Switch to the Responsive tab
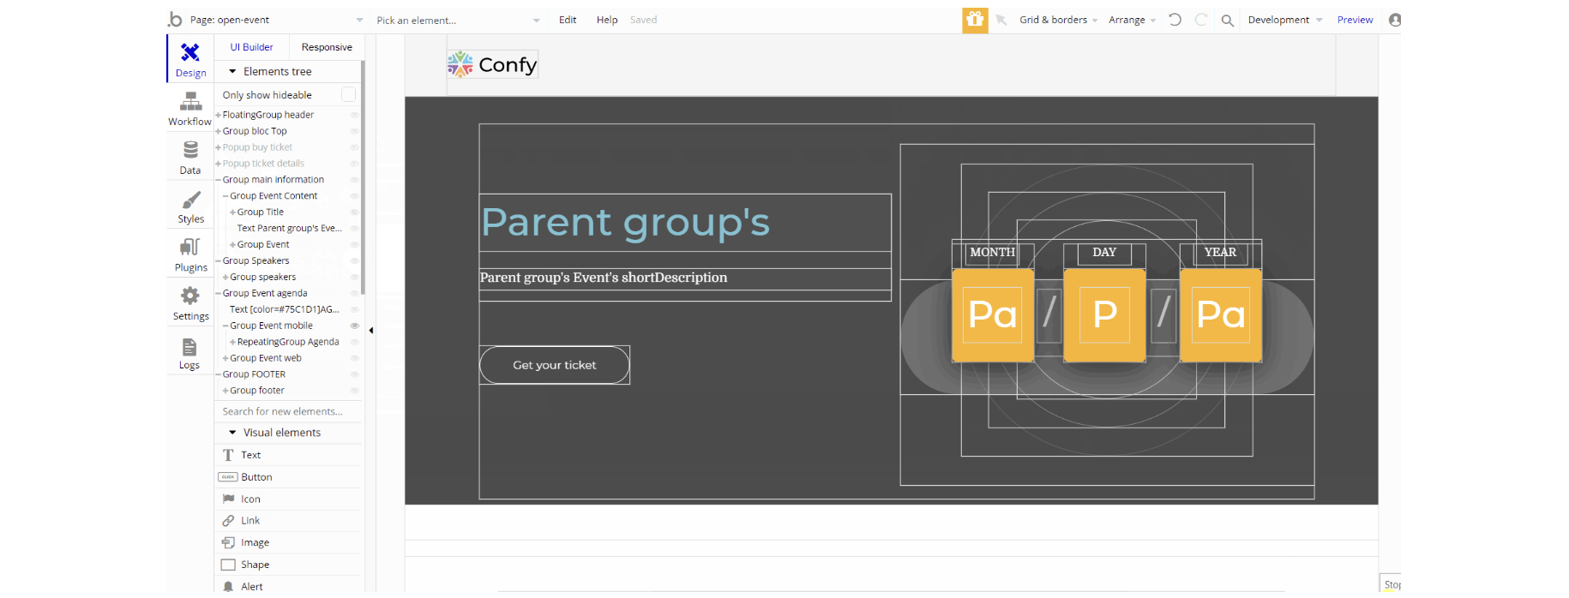Screen dimensions: 1569x598 pos(327,47)
